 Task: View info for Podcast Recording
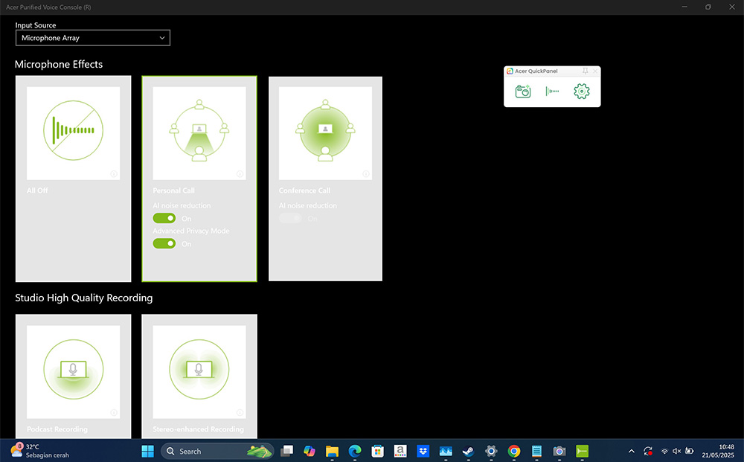pyautogui.click(x=114, y=413)
